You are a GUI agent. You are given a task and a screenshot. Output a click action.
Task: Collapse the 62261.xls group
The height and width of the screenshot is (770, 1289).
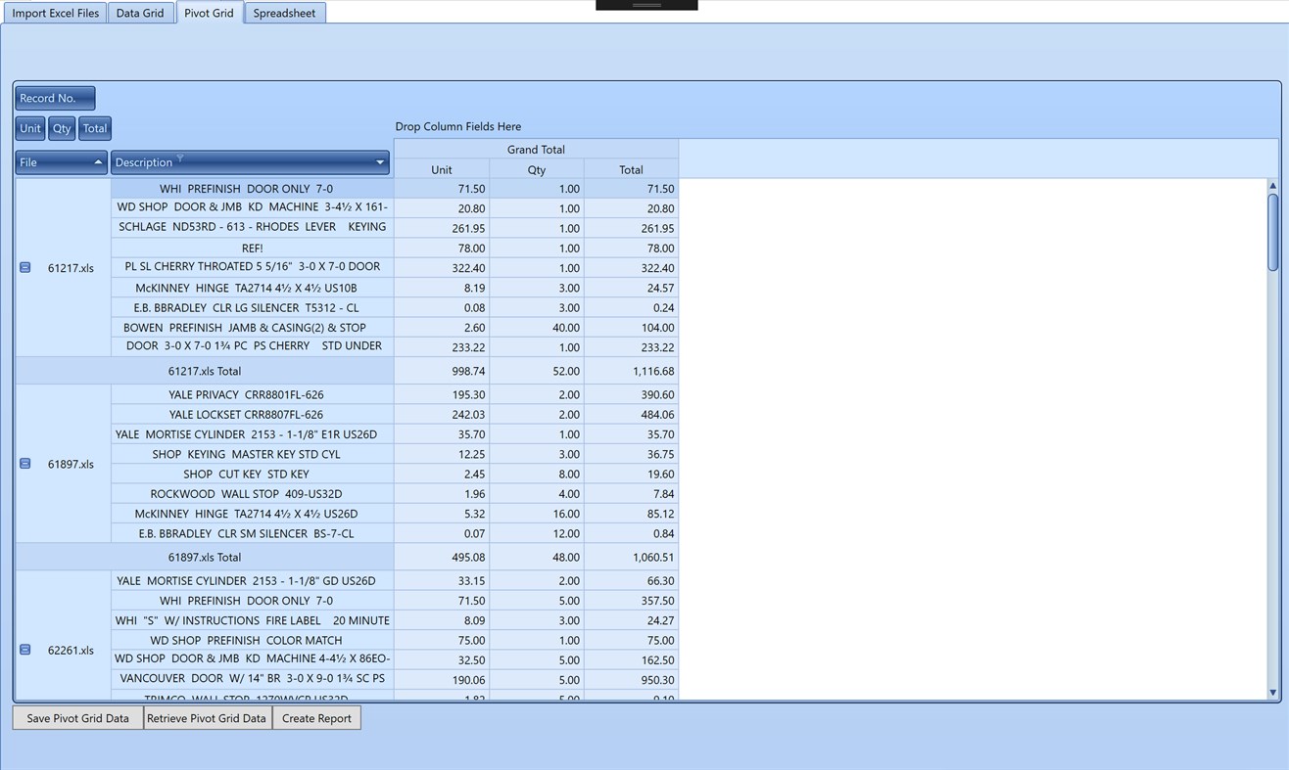(x=24, y=650)
